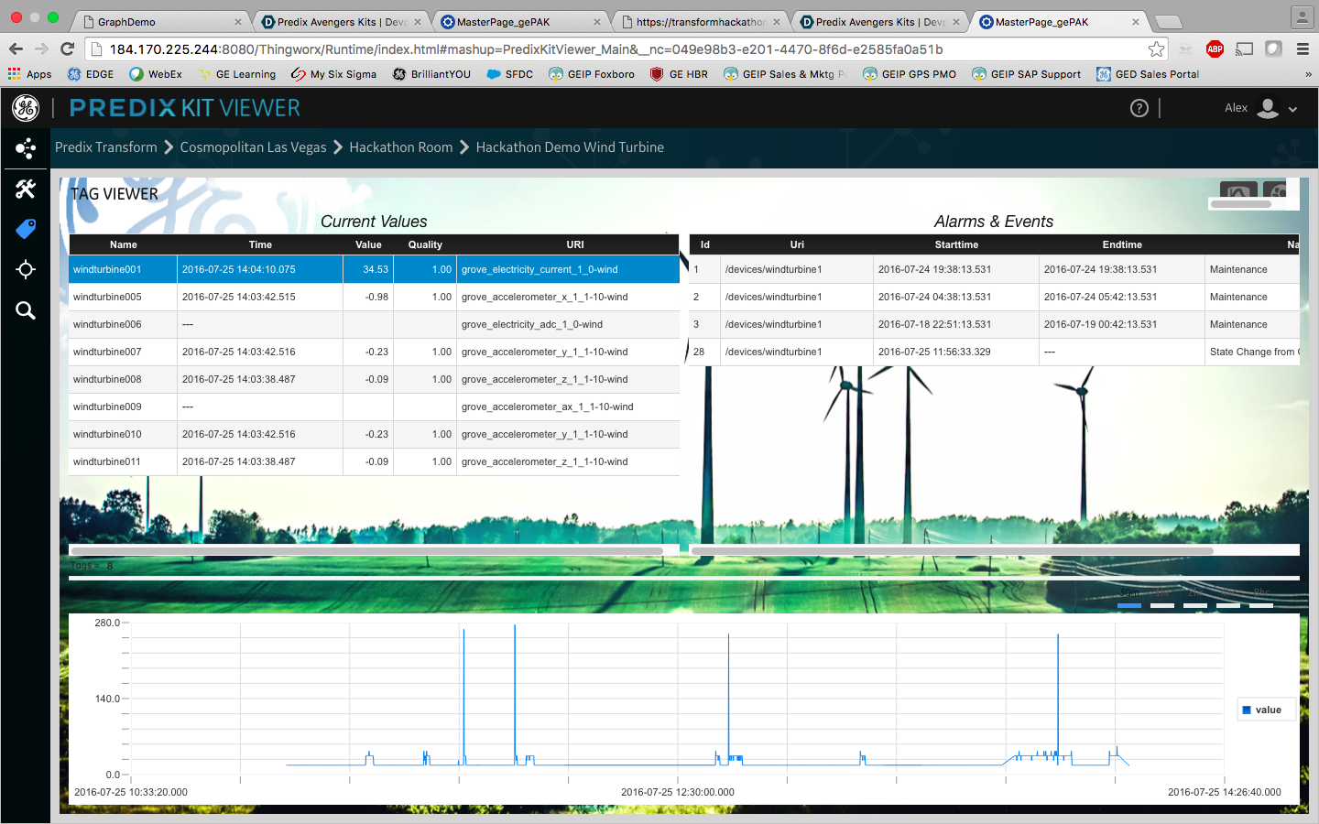Click the GE logo in header

point(26,108)
